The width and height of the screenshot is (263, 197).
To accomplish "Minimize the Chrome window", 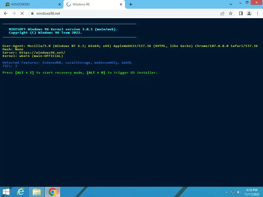I will click(x=240, y=3).
